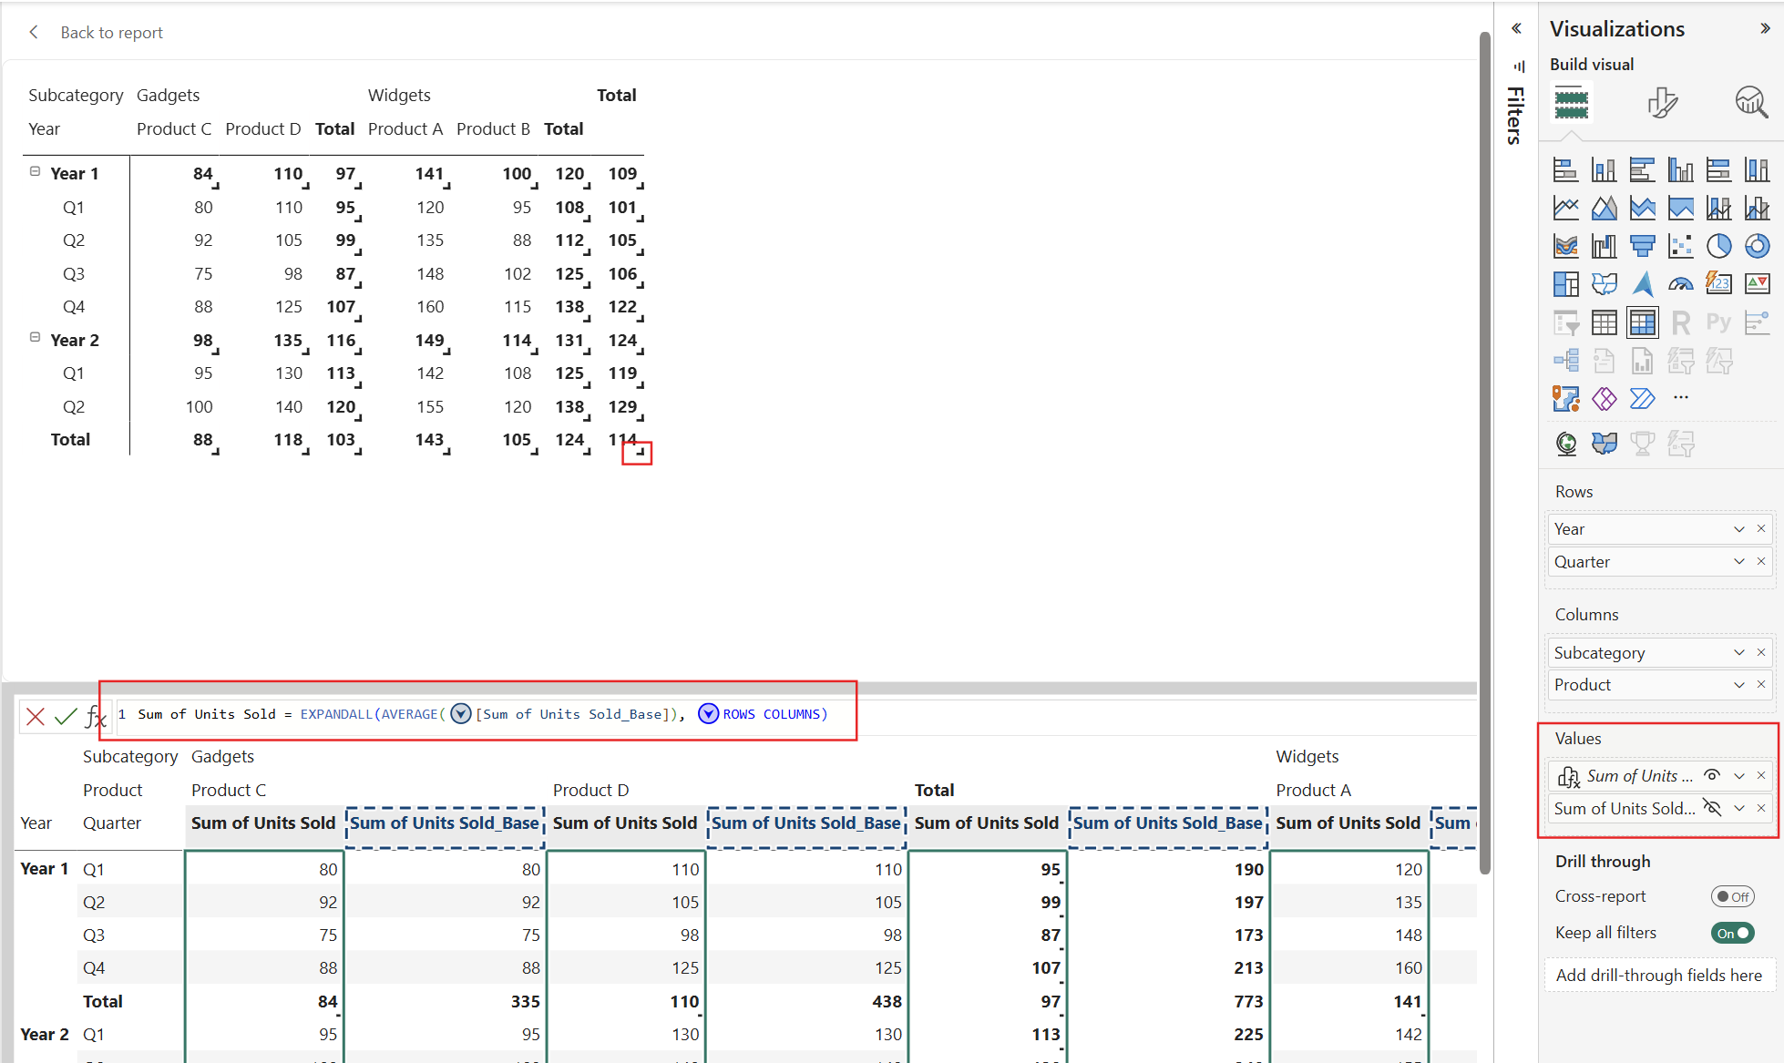Screen dimensions: 1784x1063
Task: Select the filled map visual
Action: tap(1604, 284)
